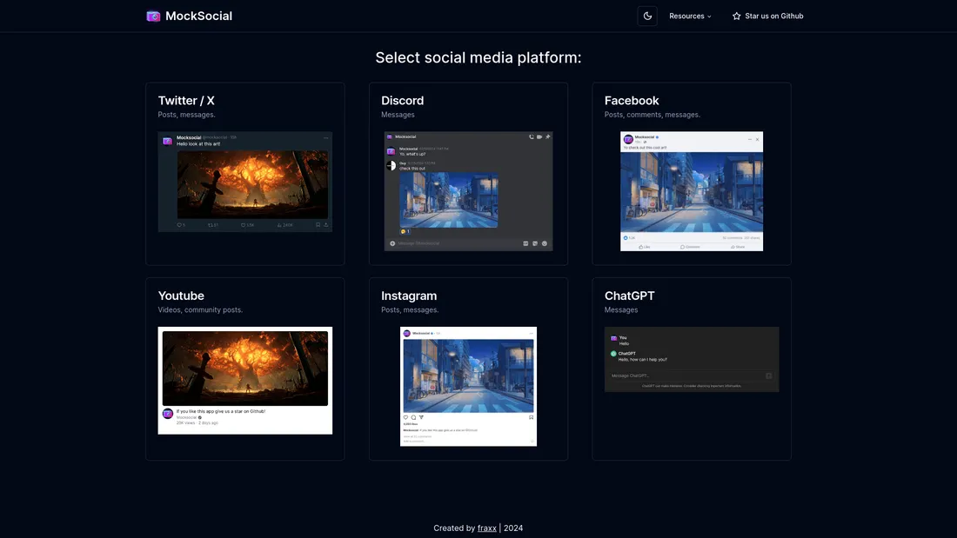The image size is (957, 538).
Task: Select the Instagram platform heading
Action: click(409, 296)
